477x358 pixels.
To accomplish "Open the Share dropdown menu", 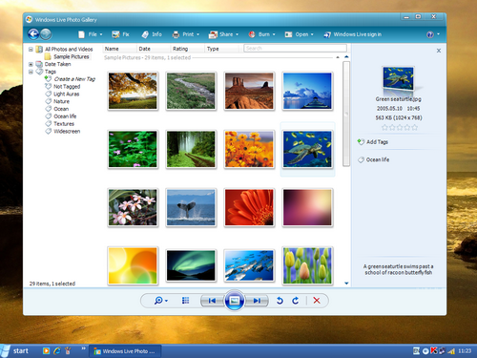I will pyautogui.click(x=223, y=34).
